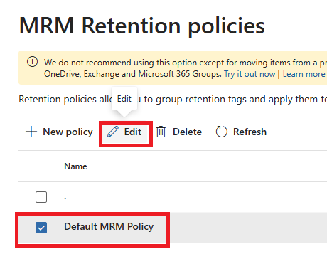Viewport: 327px width, 259px height.
Task: Click the New policy plus icon
Action: (31, 132)
